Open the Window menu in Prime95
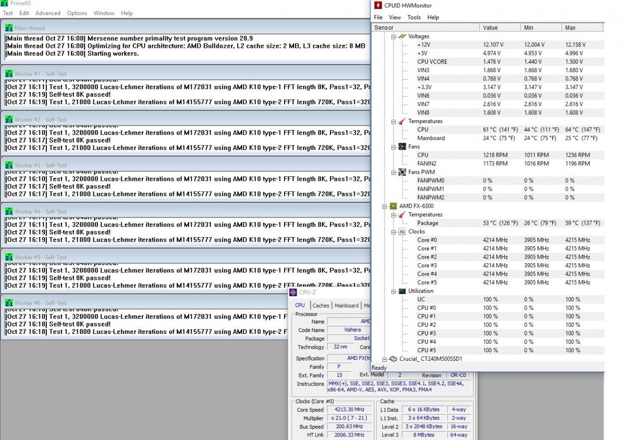624x440 pixels. 104,13
